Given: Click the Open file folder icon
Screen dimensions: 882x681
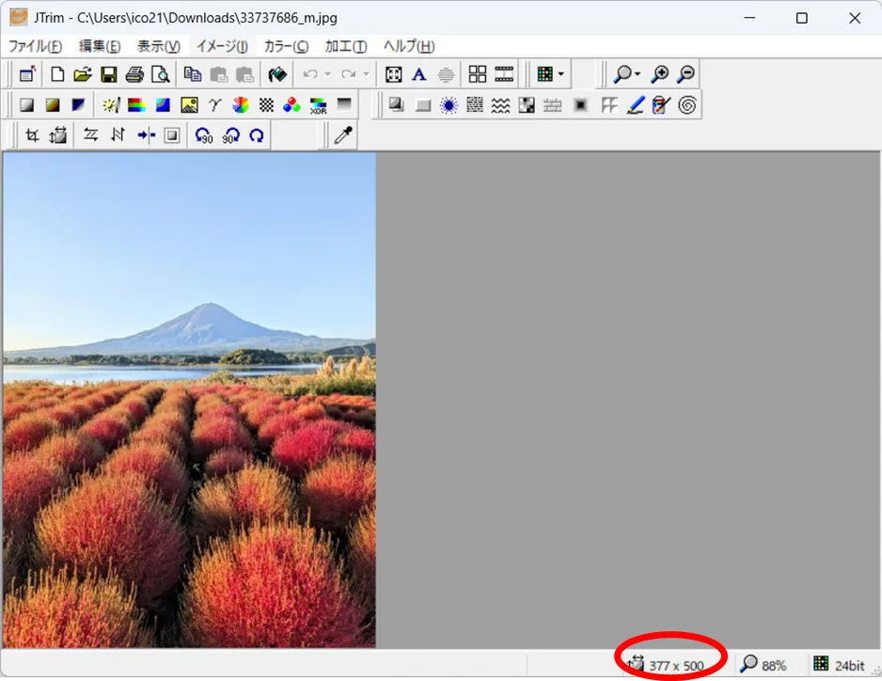Looking at the screenshot, I should 83,74.
